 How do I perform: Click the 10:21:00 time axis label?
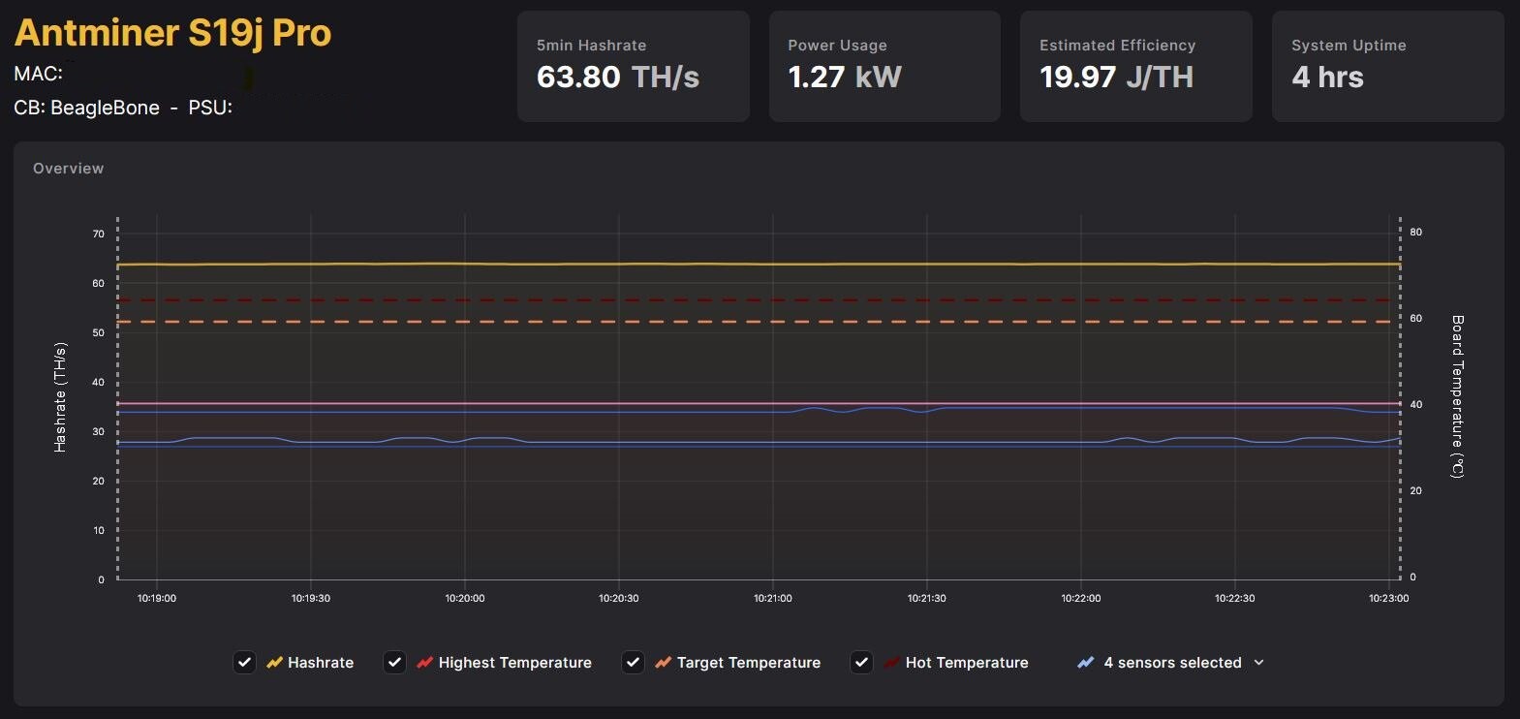click(x=773, y=598)
